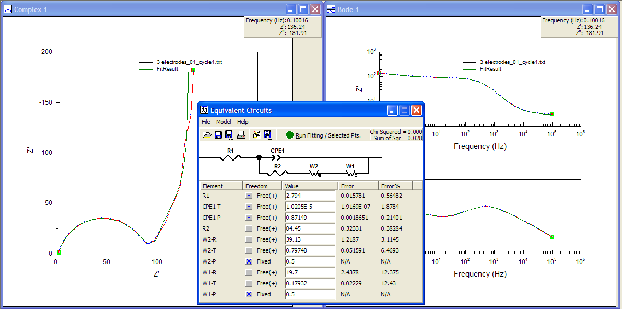The width and height of the screenshot is (622, 309).
Task: Click Complex 1 frequency readout box
Action: [282, 27]
